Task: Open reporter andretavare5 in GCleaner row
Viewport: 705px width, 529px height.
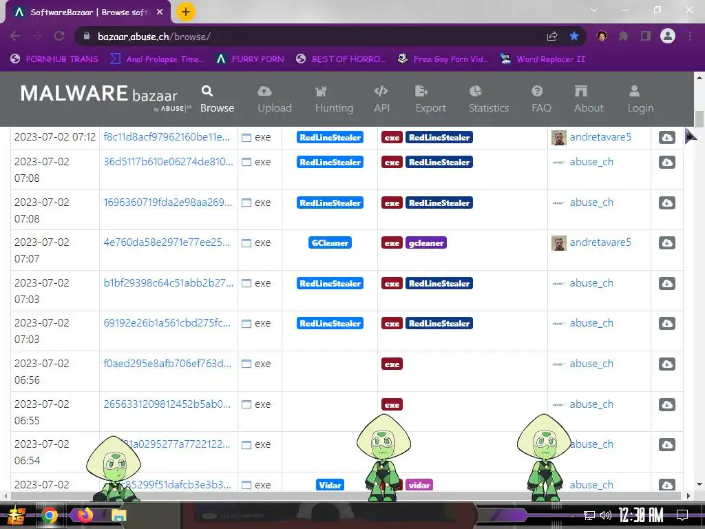Action: [x=600, y=242]
